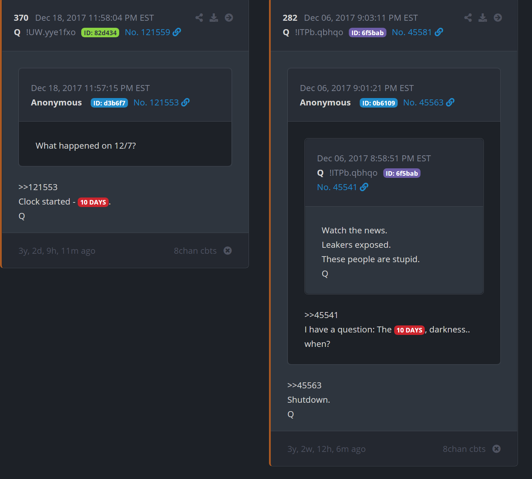
Task: Click tripcode !ITPb.qbhqo in post 282 header
Action: tap(319, 32)
